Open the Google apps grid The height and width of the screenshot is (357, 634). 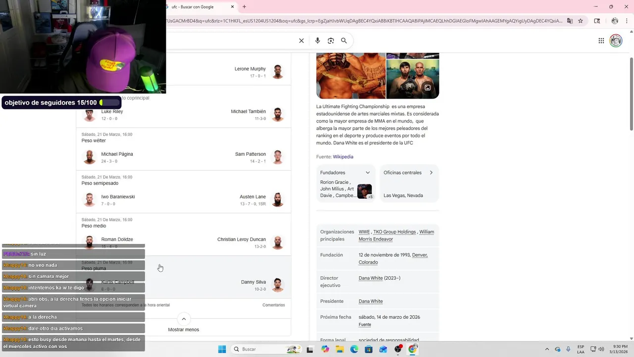coord(601,41)
